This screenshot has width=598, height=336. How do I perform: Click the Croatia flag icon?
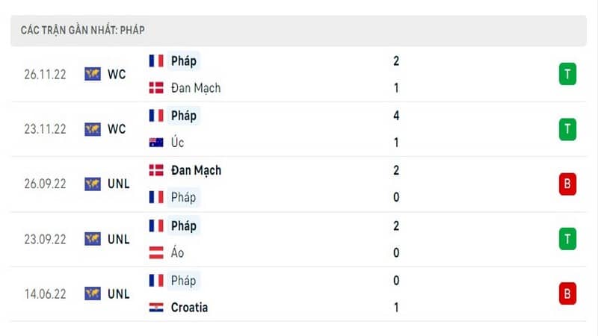coord(156,308)
